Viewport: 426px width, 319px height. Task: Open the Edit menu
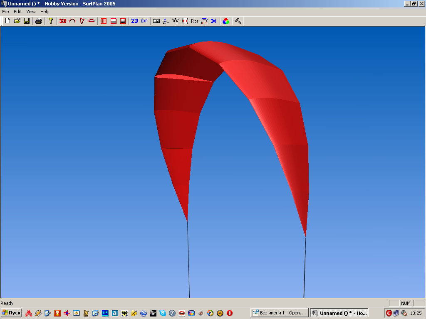pos(17,12)
